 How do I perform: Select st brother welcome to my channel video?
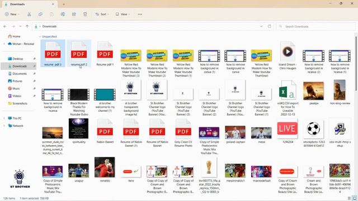(x=105, y=100)
